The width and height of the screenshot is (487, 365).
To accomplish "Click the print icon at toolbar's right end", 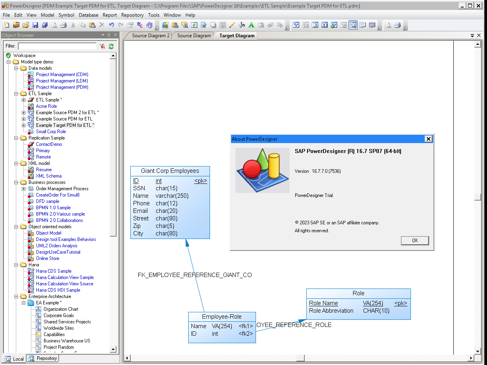I will (398, 25).
